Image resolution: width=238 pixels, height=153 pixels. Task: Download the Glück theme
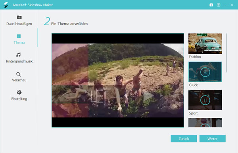point(205,72)
